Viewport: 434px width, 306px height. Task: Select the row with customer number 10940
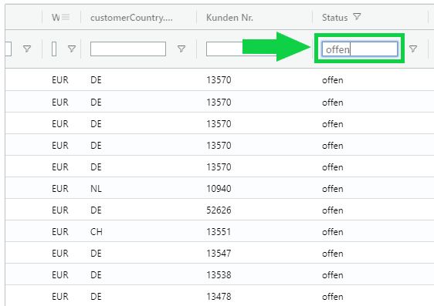(219, 188)
